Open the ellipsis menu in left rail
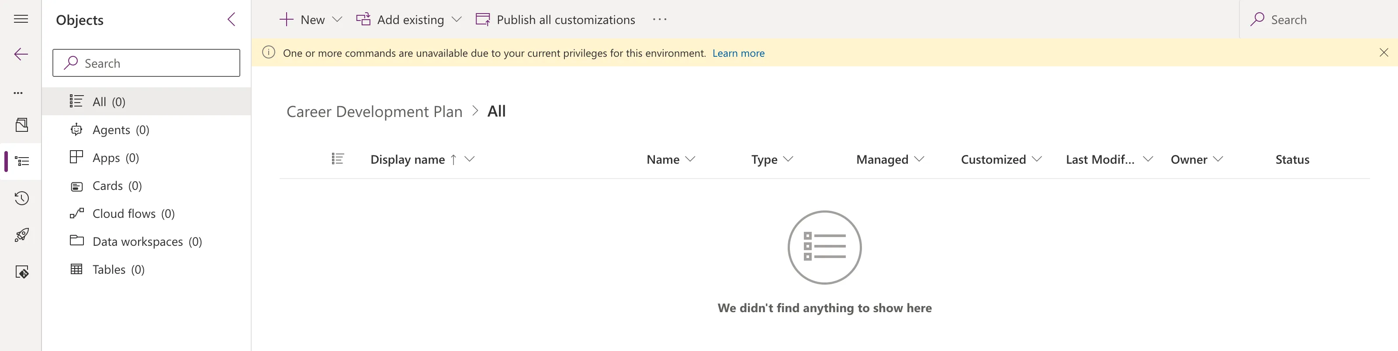1398x351 pixels. coord(18,93)
